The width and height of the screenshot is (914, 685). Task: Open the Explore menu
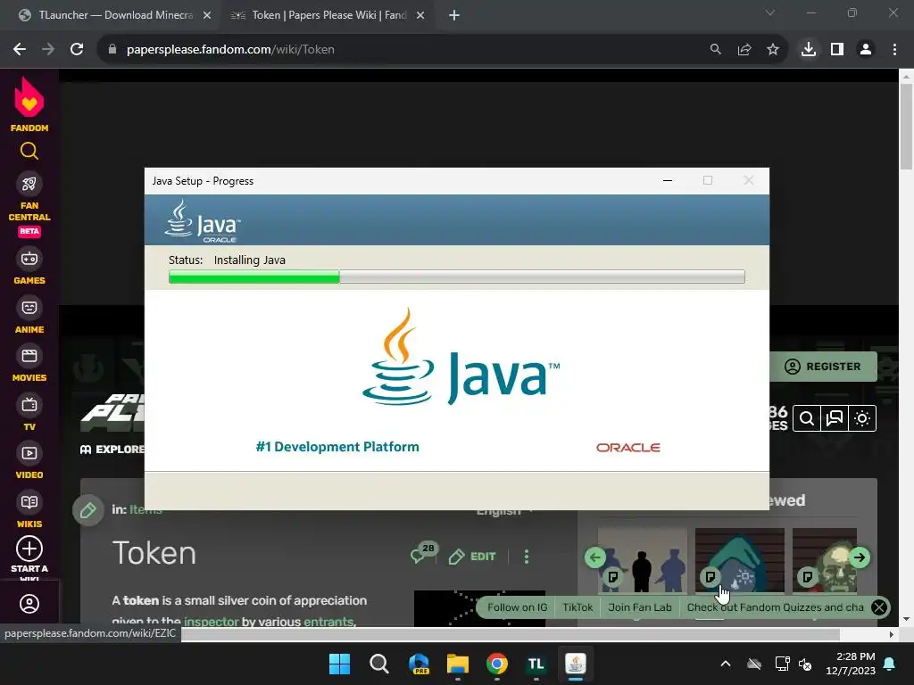pyautogui.click(x=112, y=450)
